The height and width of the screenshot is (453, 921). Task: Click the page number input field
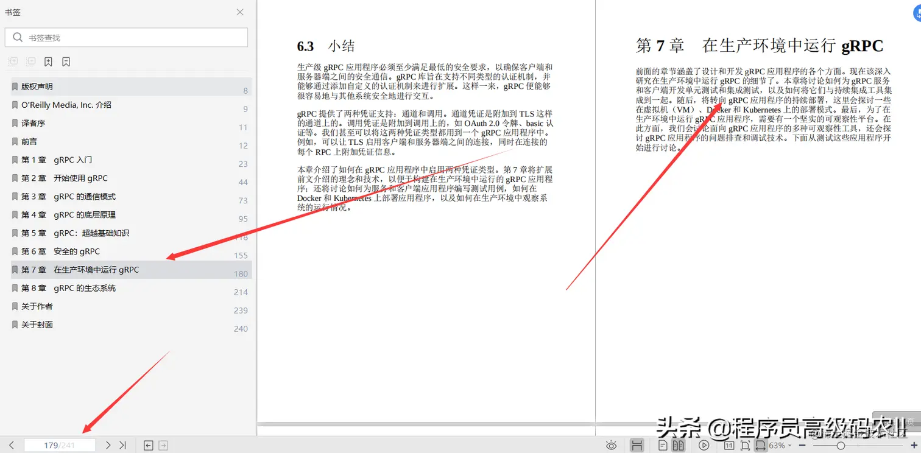pos(60,444)
